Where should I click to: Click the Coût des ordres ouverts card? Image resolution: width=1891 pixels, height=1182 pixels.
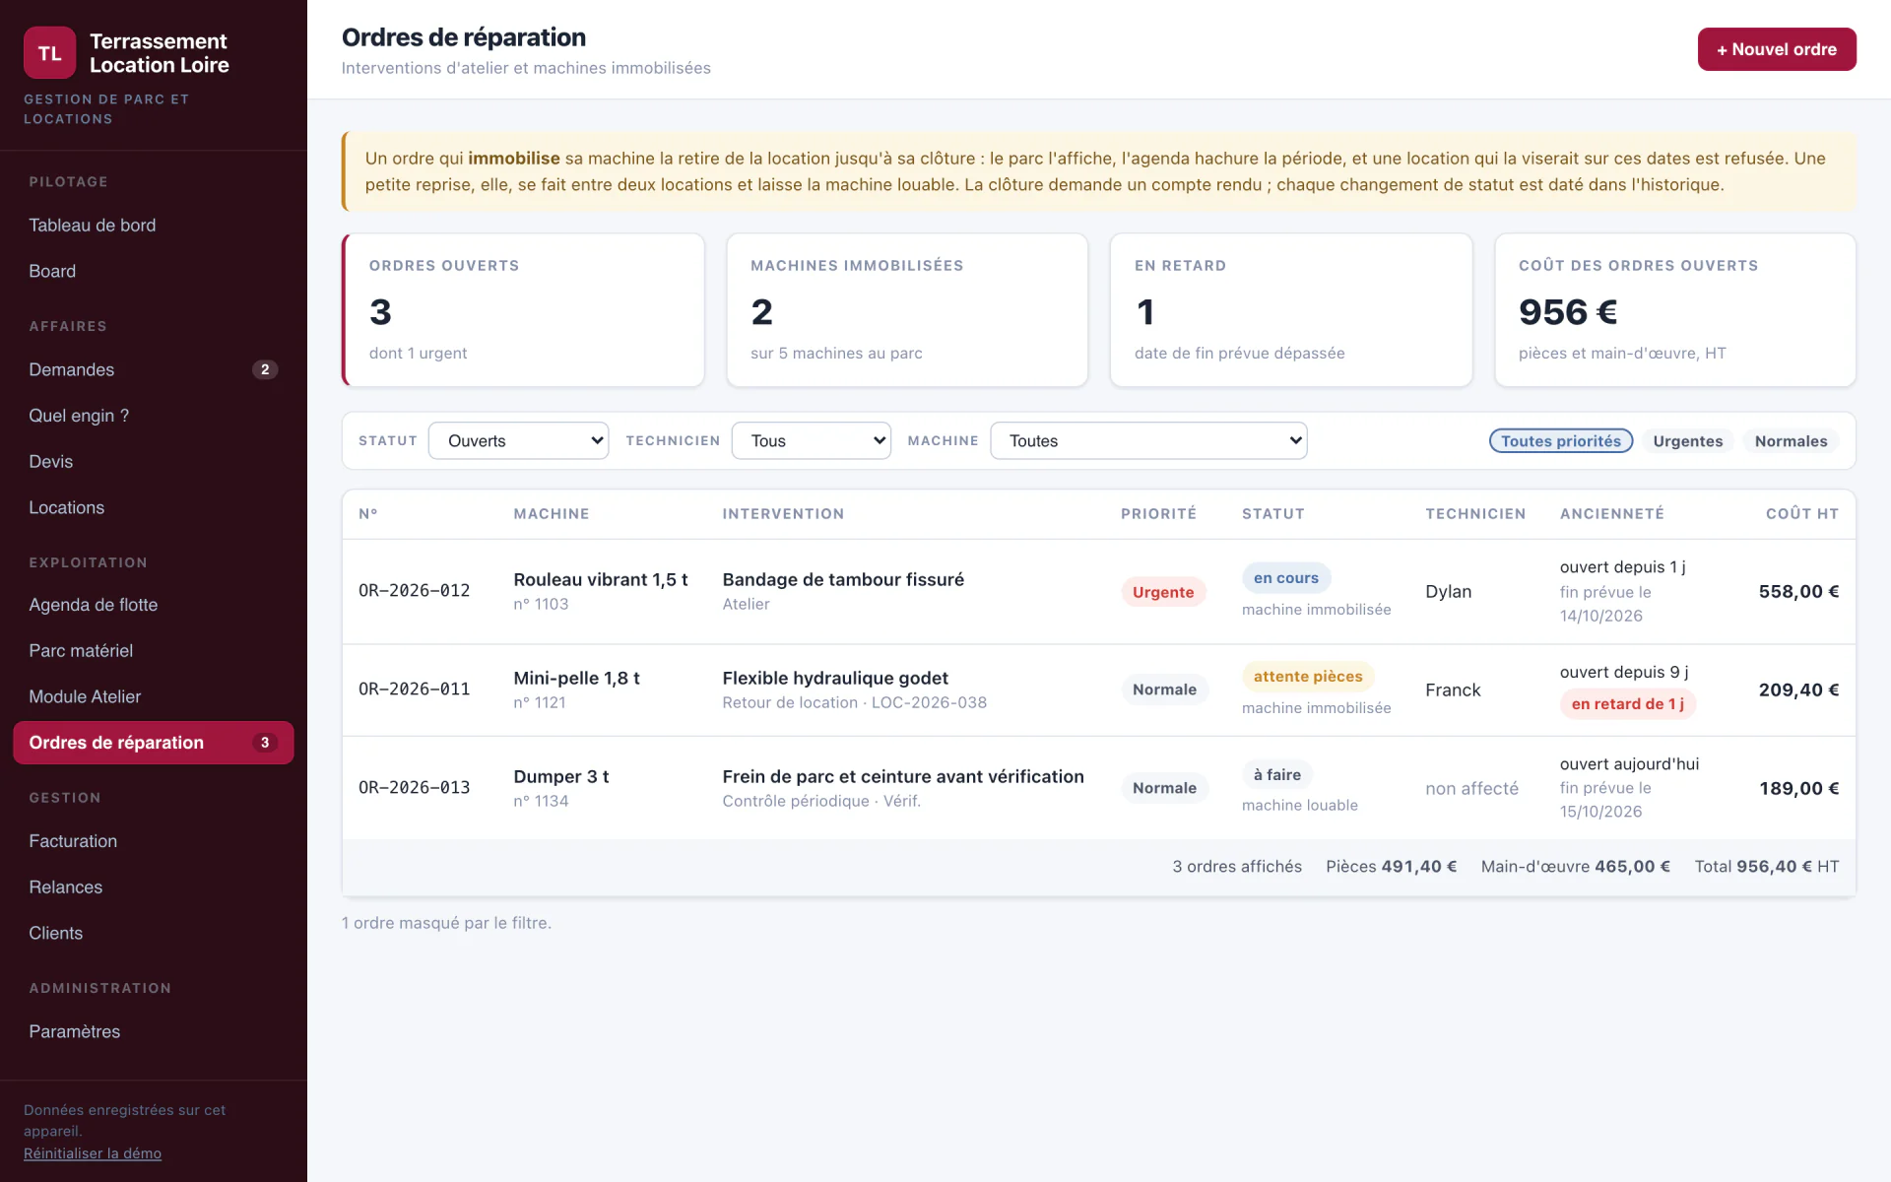pyautogui.click(x=1675, y=309)
